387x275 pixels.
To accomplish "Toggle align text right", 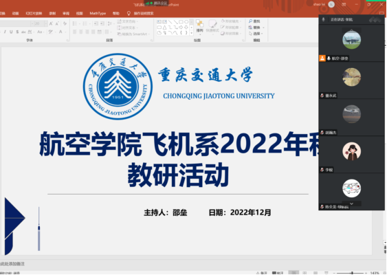I will tap(87, 32).
